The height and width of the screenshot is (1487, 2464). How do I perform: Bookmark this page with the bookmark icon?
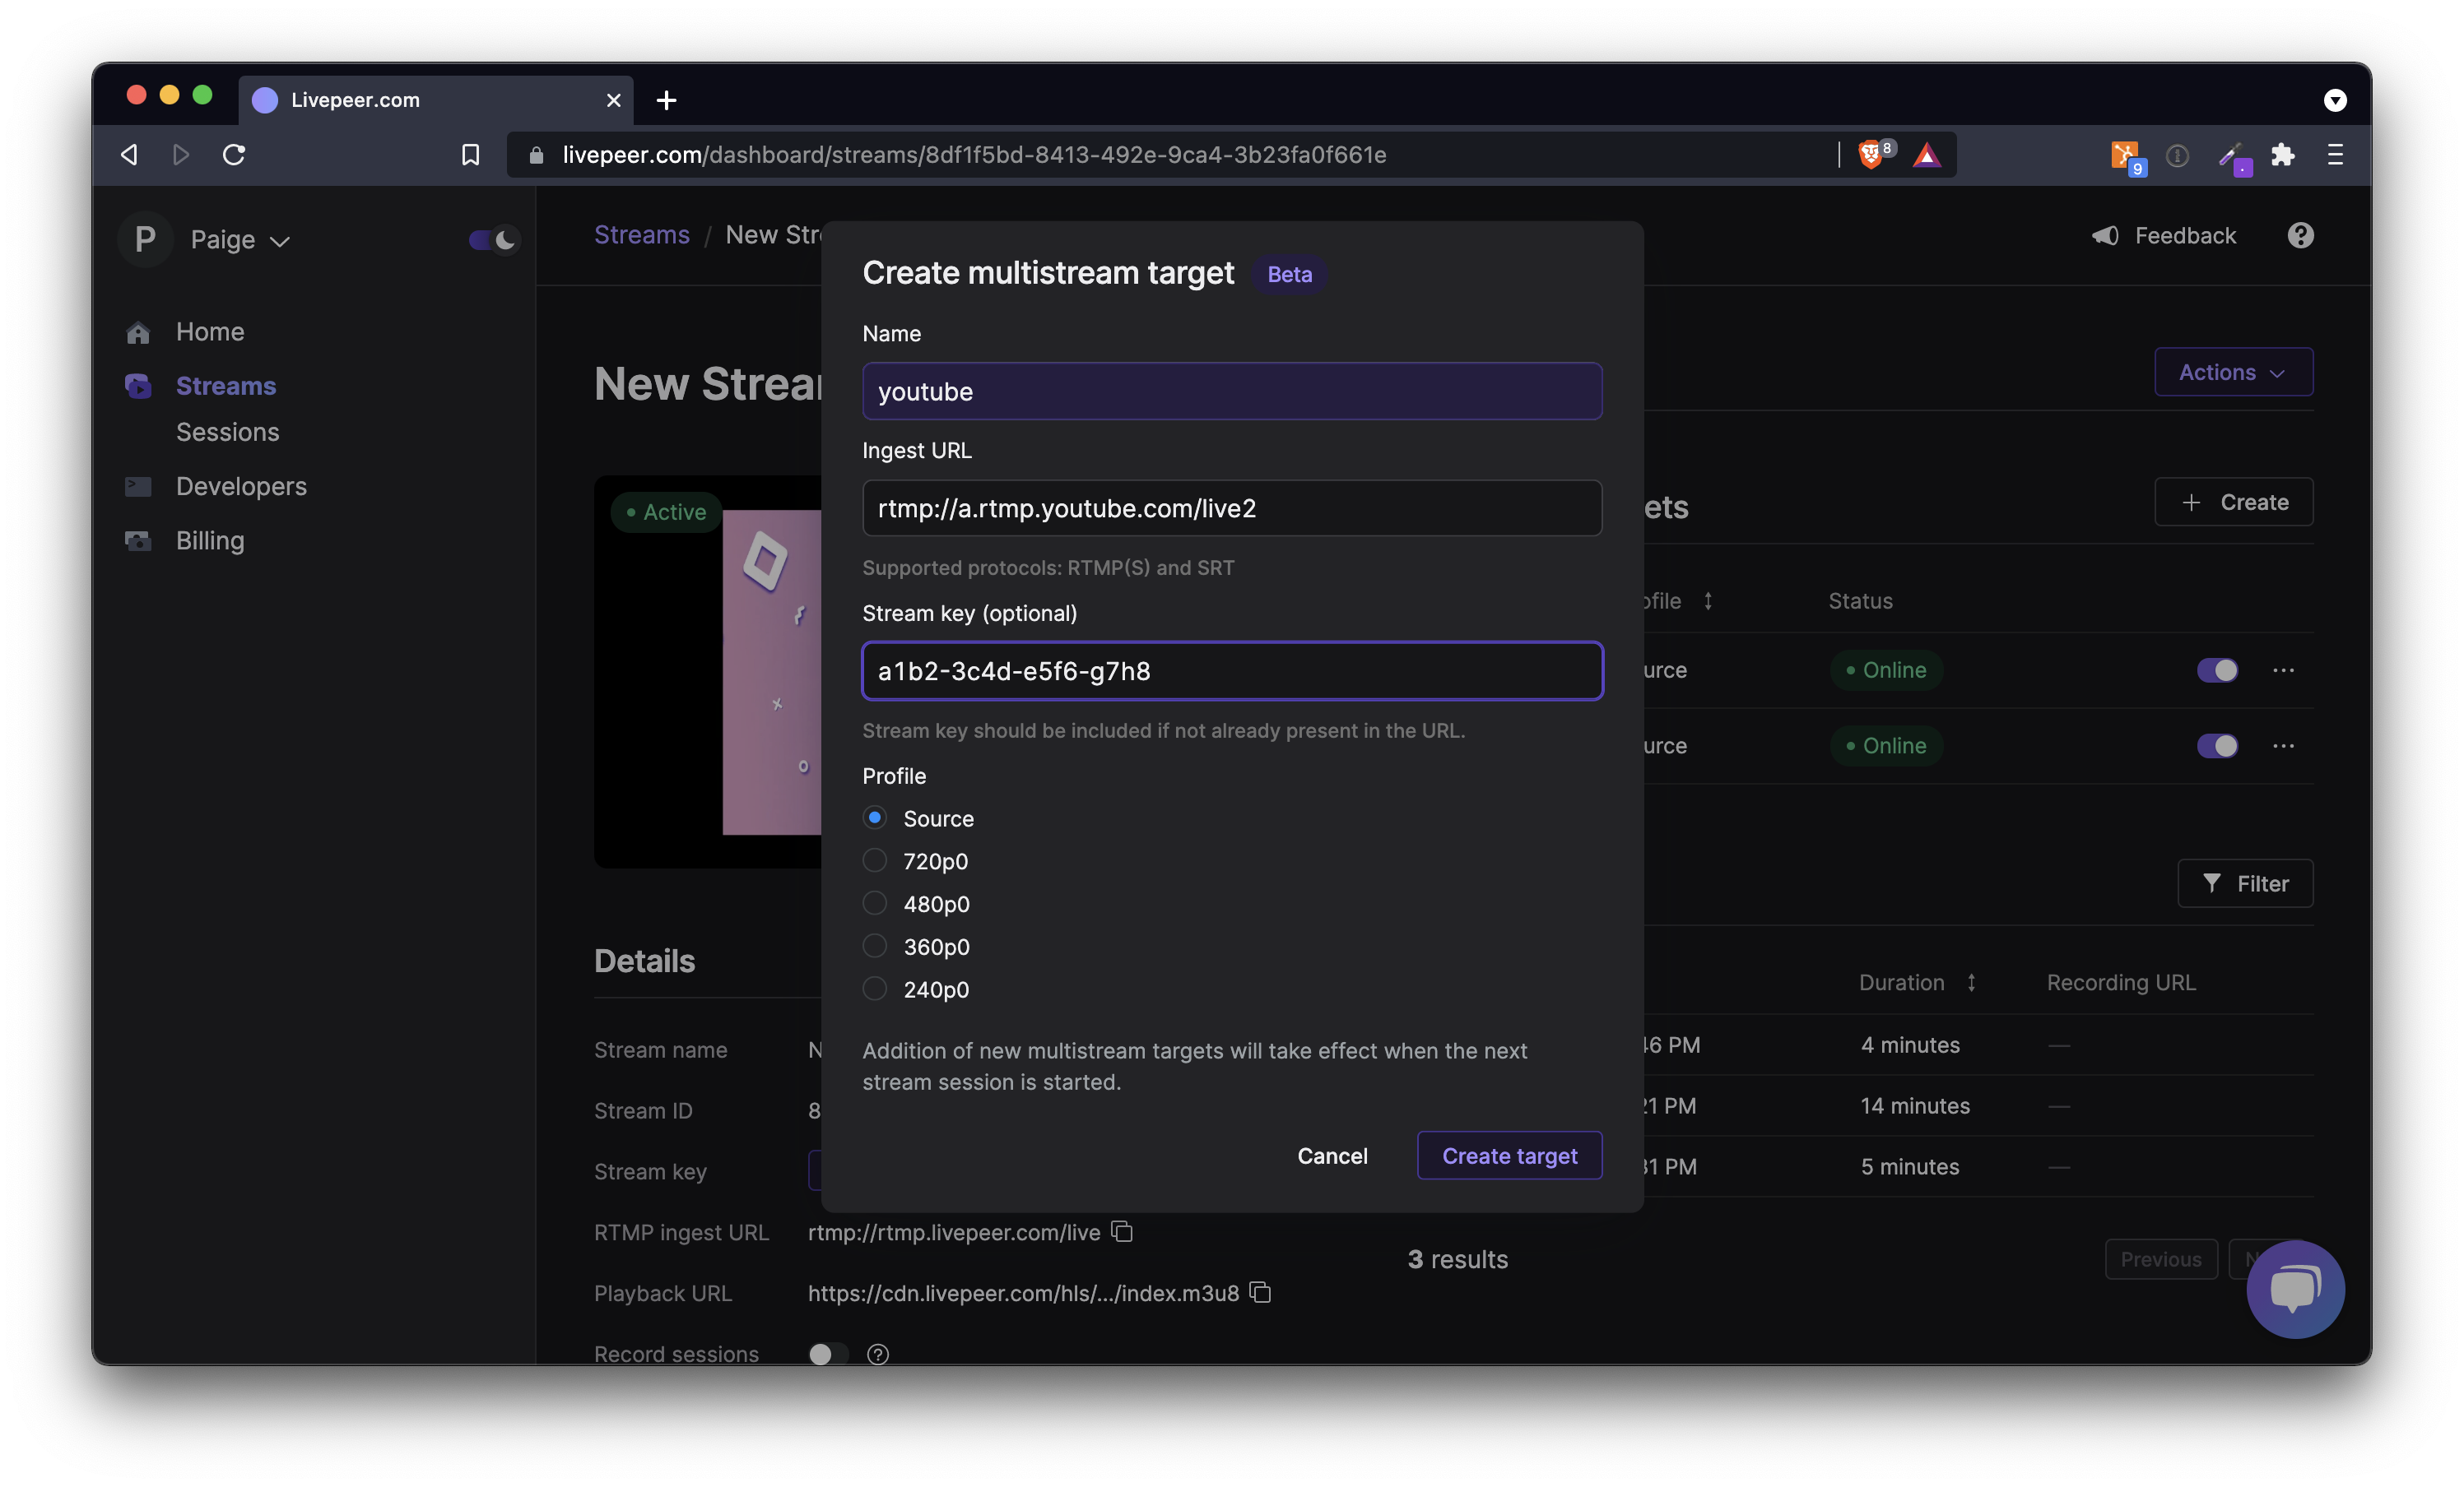pyautogui.click(x=470, y=155)
